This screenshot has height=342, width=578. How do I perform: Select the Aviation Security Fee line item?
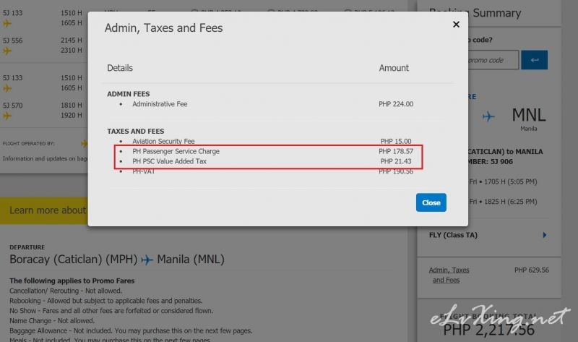(x=163, y=141)
